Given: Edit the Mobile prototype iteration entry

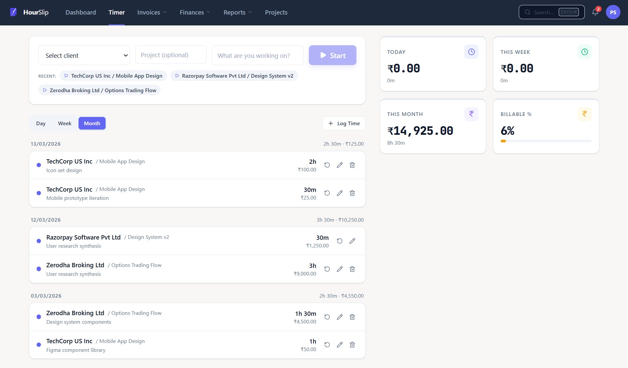Looking at the screenshot, I should 340,193.
